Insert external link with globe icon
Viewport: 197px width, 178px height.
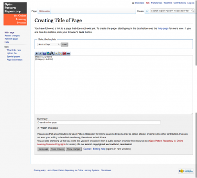(48, 54)
